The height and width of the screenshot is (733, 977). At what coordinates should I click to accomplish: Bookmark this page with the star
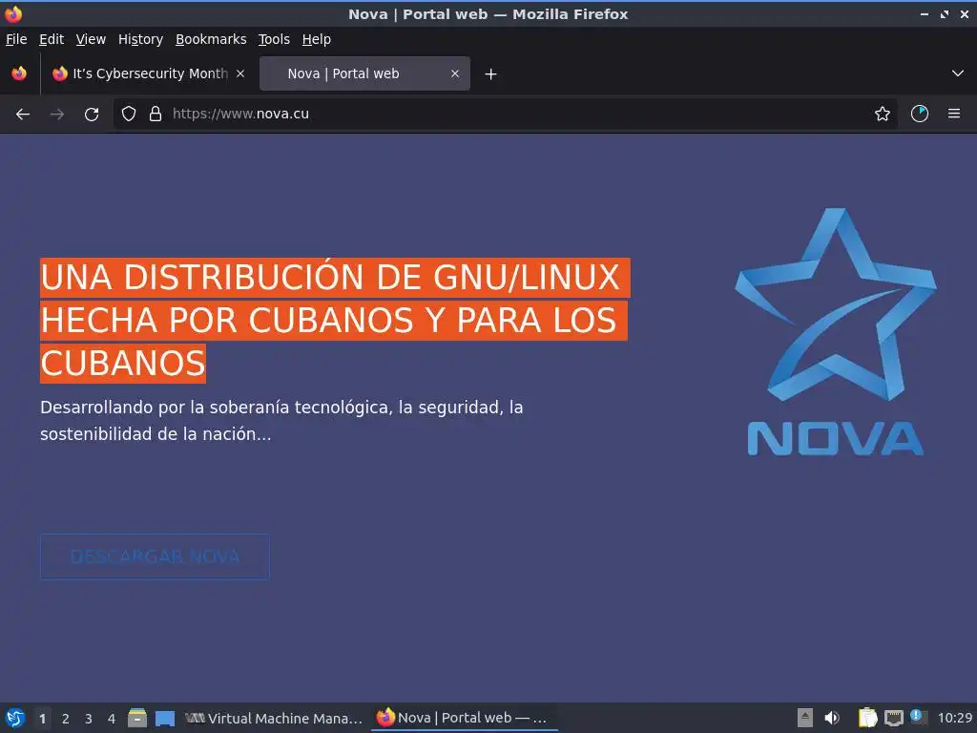883,115
